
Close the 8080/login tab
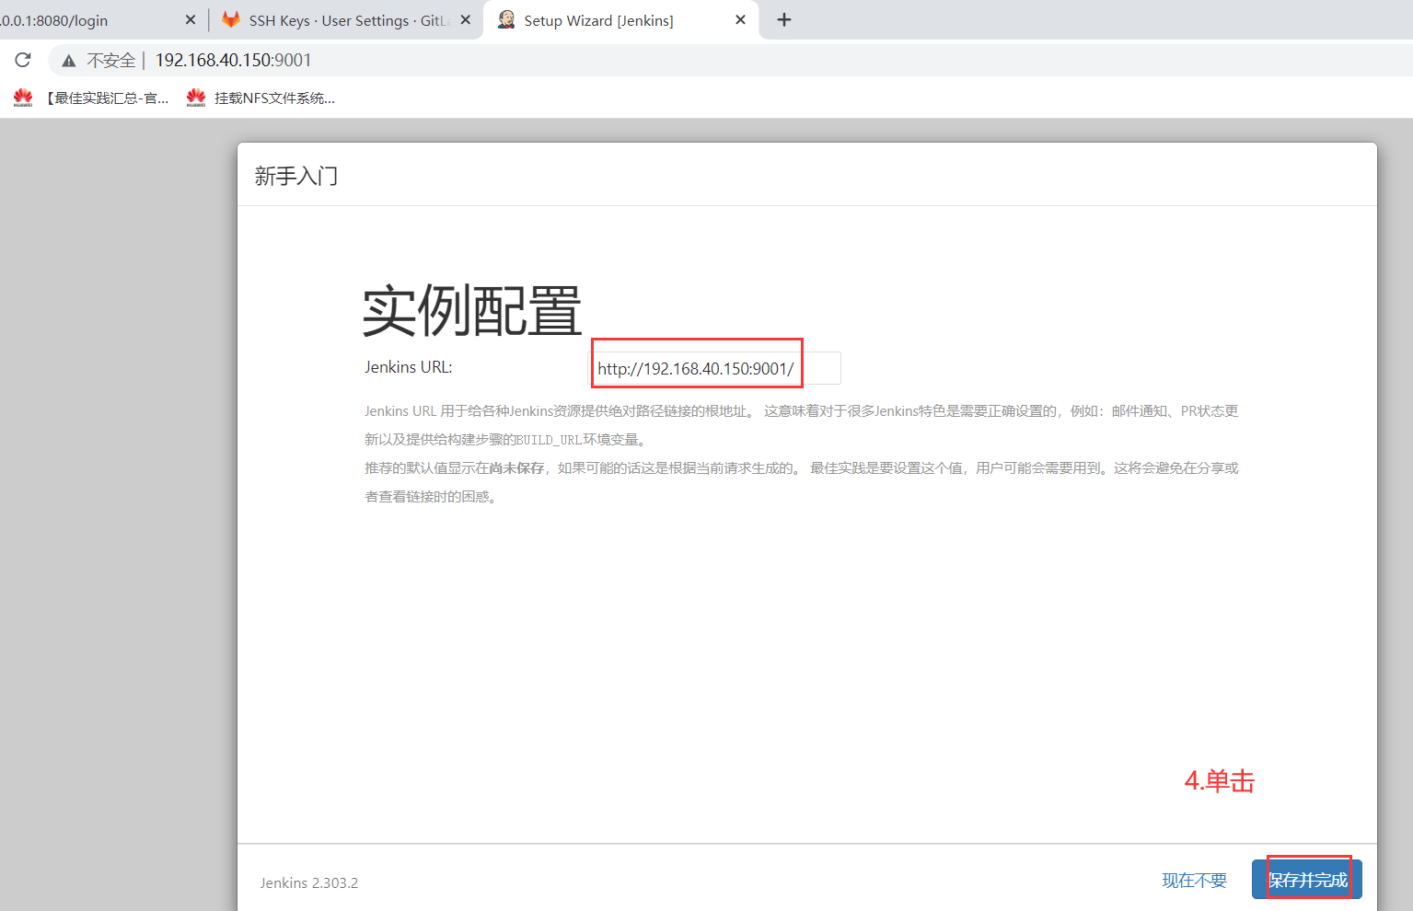point(191,19)
